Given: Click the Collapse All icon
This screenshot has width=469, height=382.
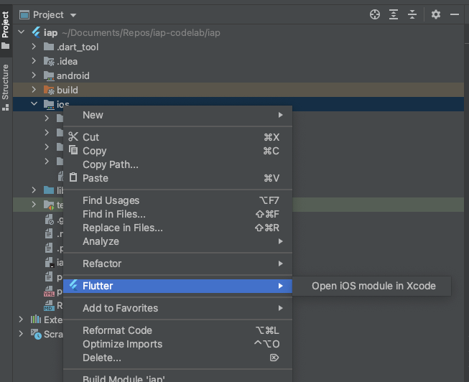Looking at the screenshot, I should (412, 14).
